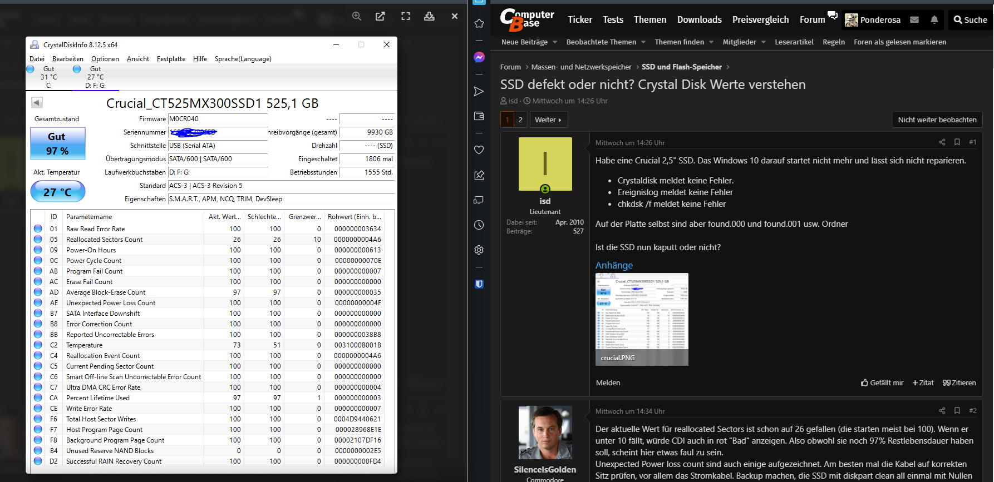Click the Forum speech bubbles icon
994x482 pixels.
pos(833,16)
